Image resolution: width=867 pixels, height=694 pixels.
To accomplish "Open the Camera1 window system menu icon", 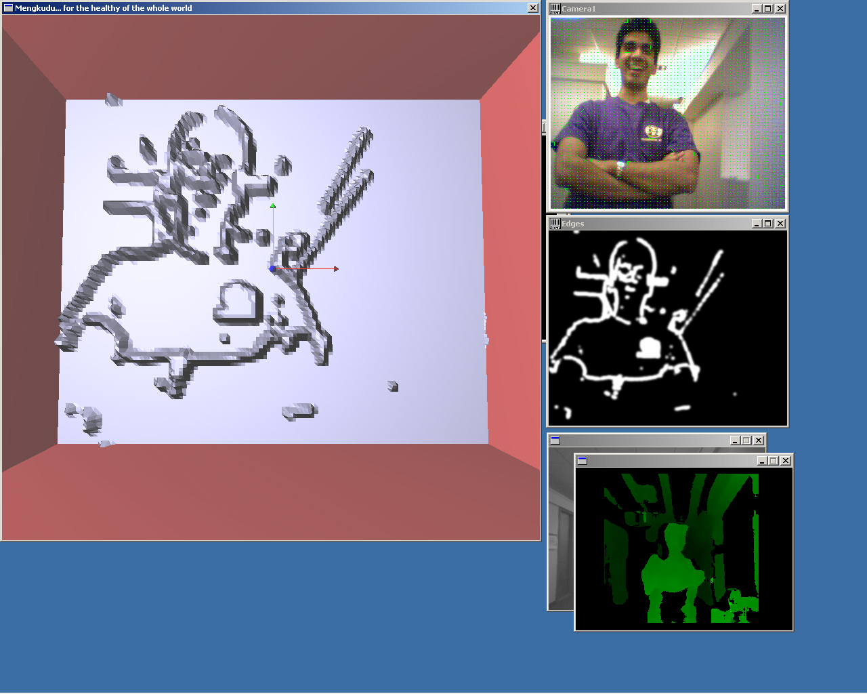I will tap(555, 9).
